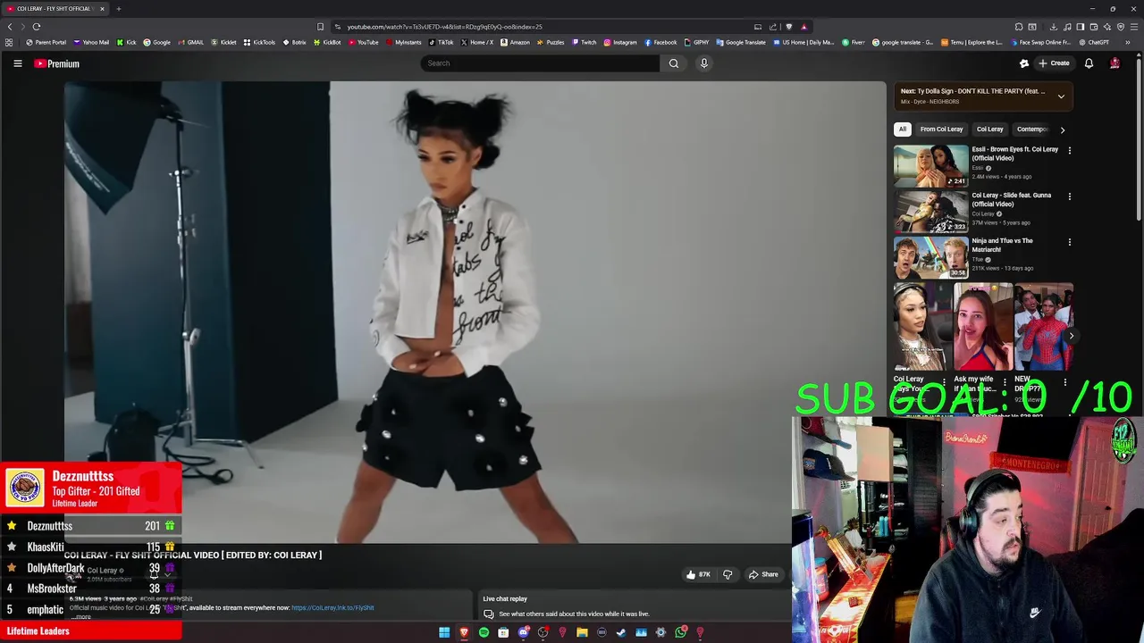Open the GIPHY bookmark

(696, 42)
